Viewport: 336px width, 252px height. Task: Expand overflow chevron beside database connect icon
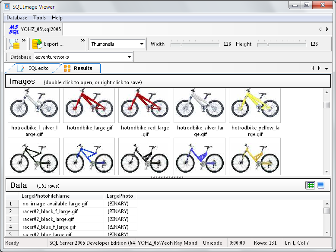point(24,41)
